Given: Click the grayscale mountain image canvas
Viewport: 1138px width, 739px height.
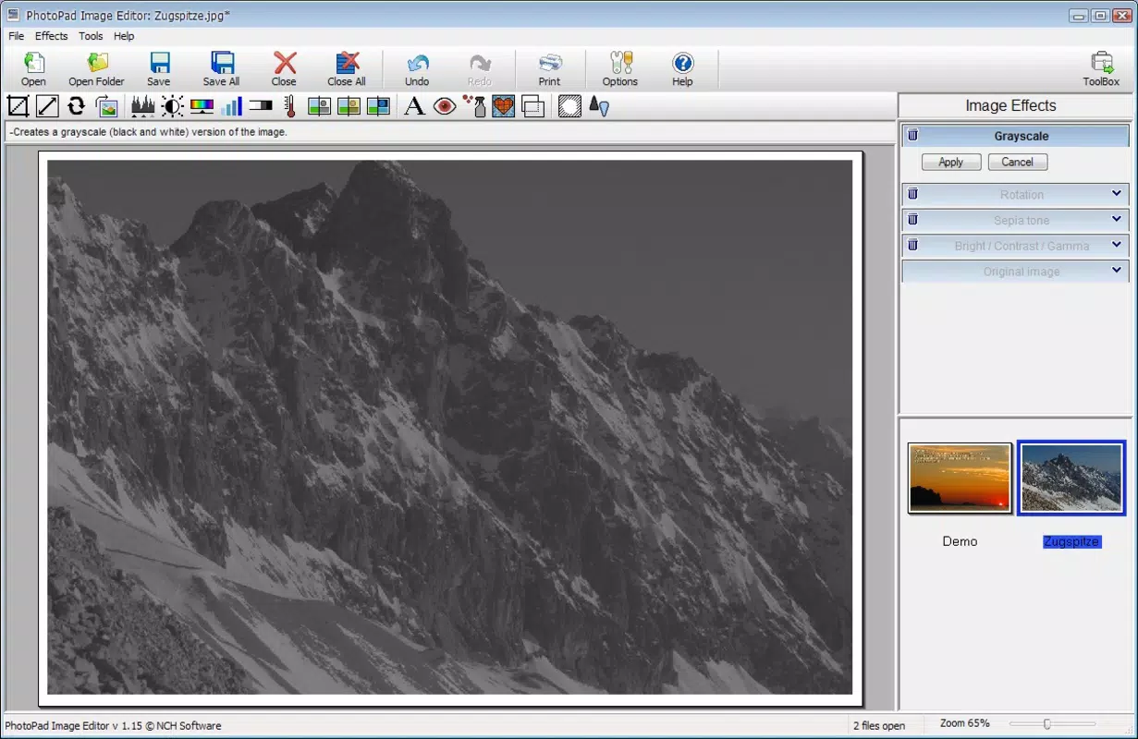Looking at the screenshot, I should 450,427.
